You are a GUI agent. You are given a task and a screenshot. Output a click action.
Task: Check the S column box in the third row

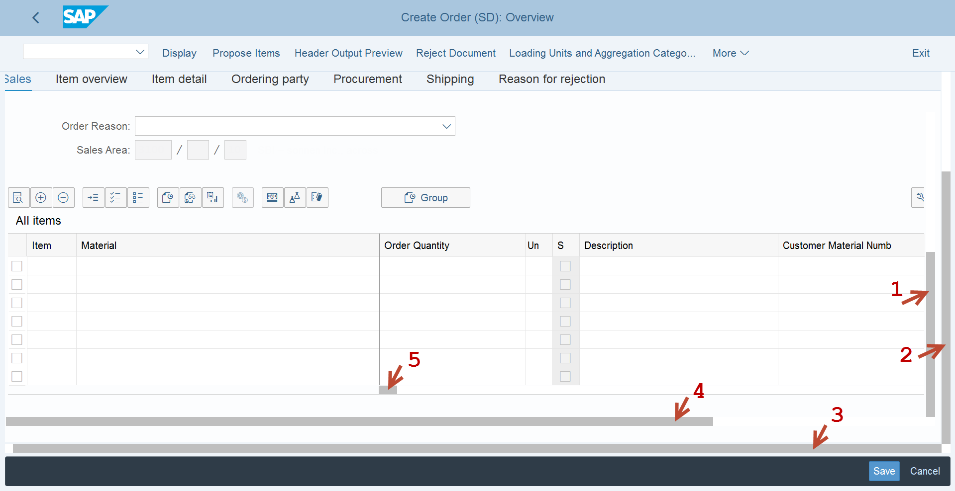point(565,303)
